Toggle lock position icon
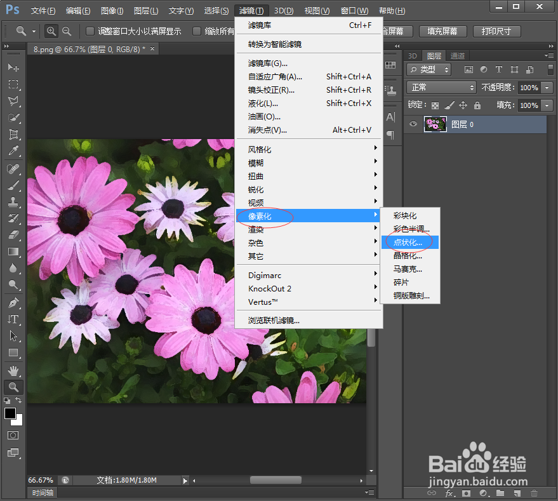Viewport: 558px width, 501px height. 463,105
